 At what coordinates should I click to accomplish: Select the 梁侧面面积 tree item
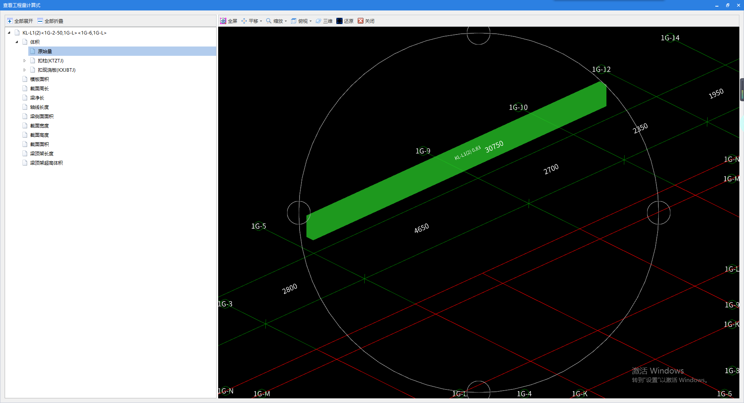tap(42, 116)
